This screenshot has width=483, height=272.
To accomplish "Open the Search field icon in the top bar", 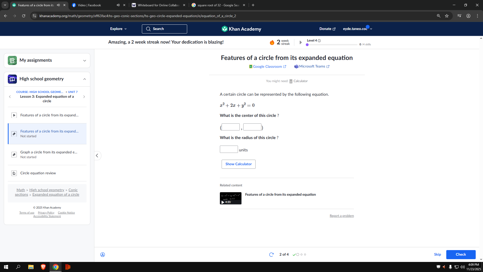I will coord(149,29).
